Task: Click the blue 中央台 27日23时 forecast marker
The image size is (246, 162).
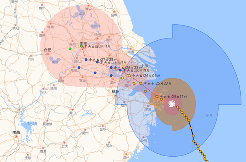Action: [x=86, y=59]
